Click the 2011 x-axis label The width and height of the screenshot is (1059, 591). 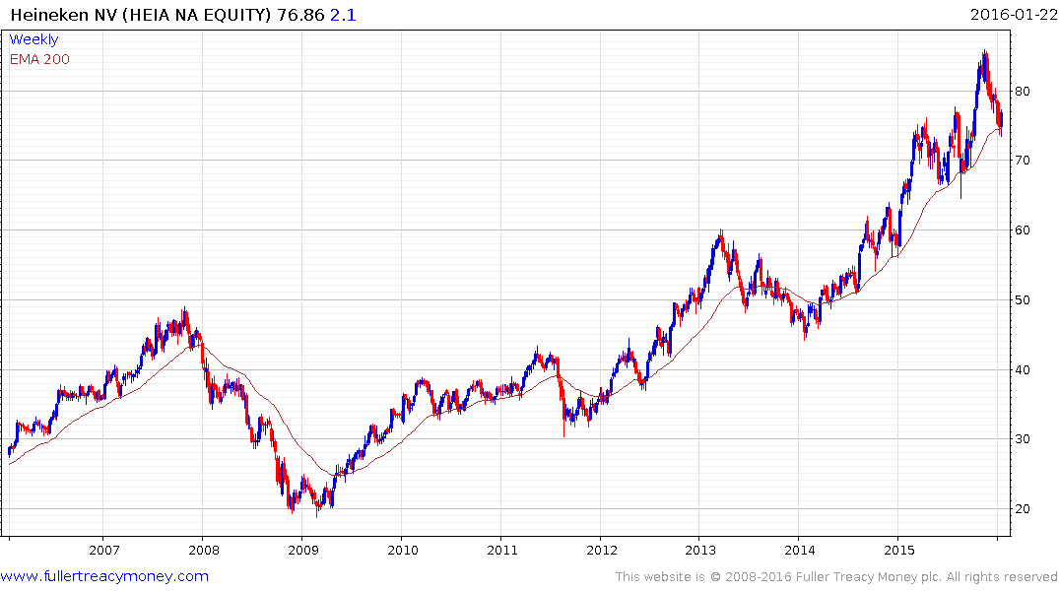click(x=502, y=550)
